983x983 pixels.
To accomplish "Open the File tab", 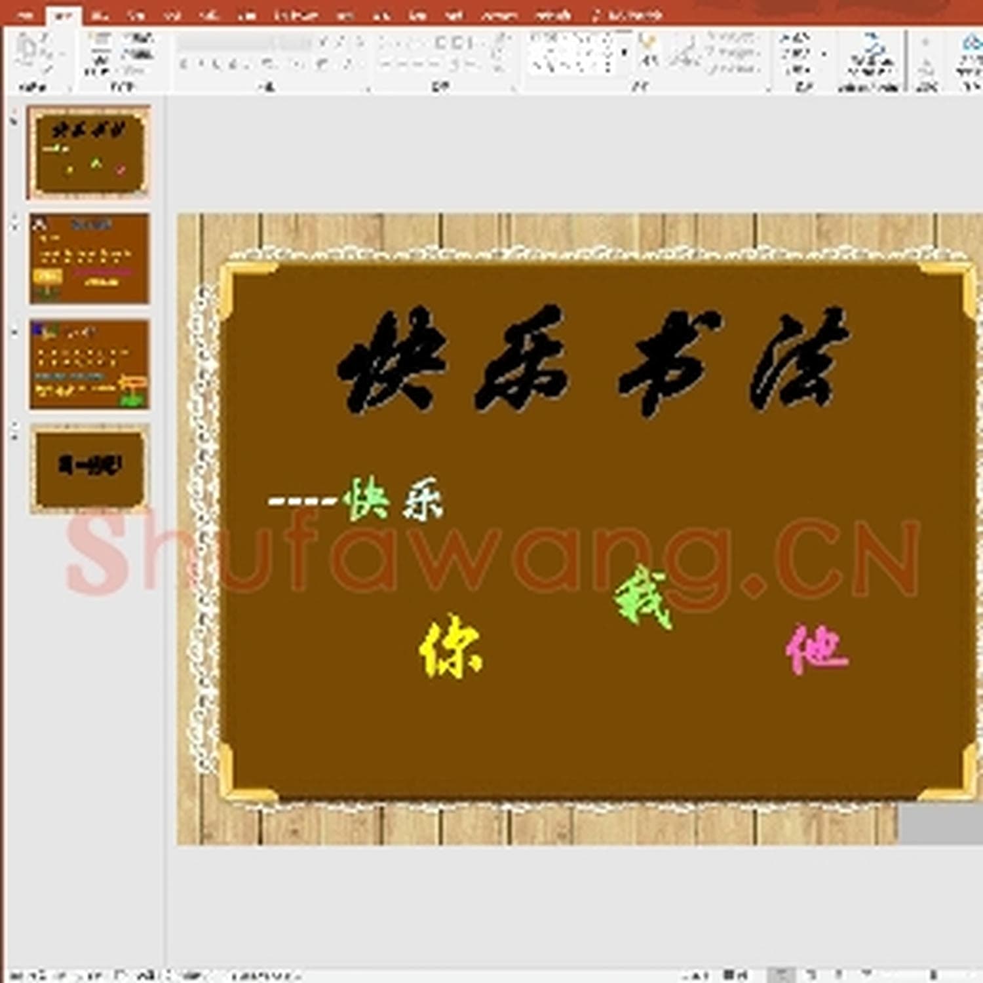I will 26,14.
